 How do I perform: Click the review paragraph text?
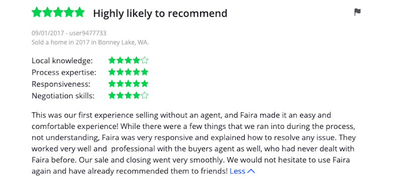pyautogui.click(x=193, y=143)
